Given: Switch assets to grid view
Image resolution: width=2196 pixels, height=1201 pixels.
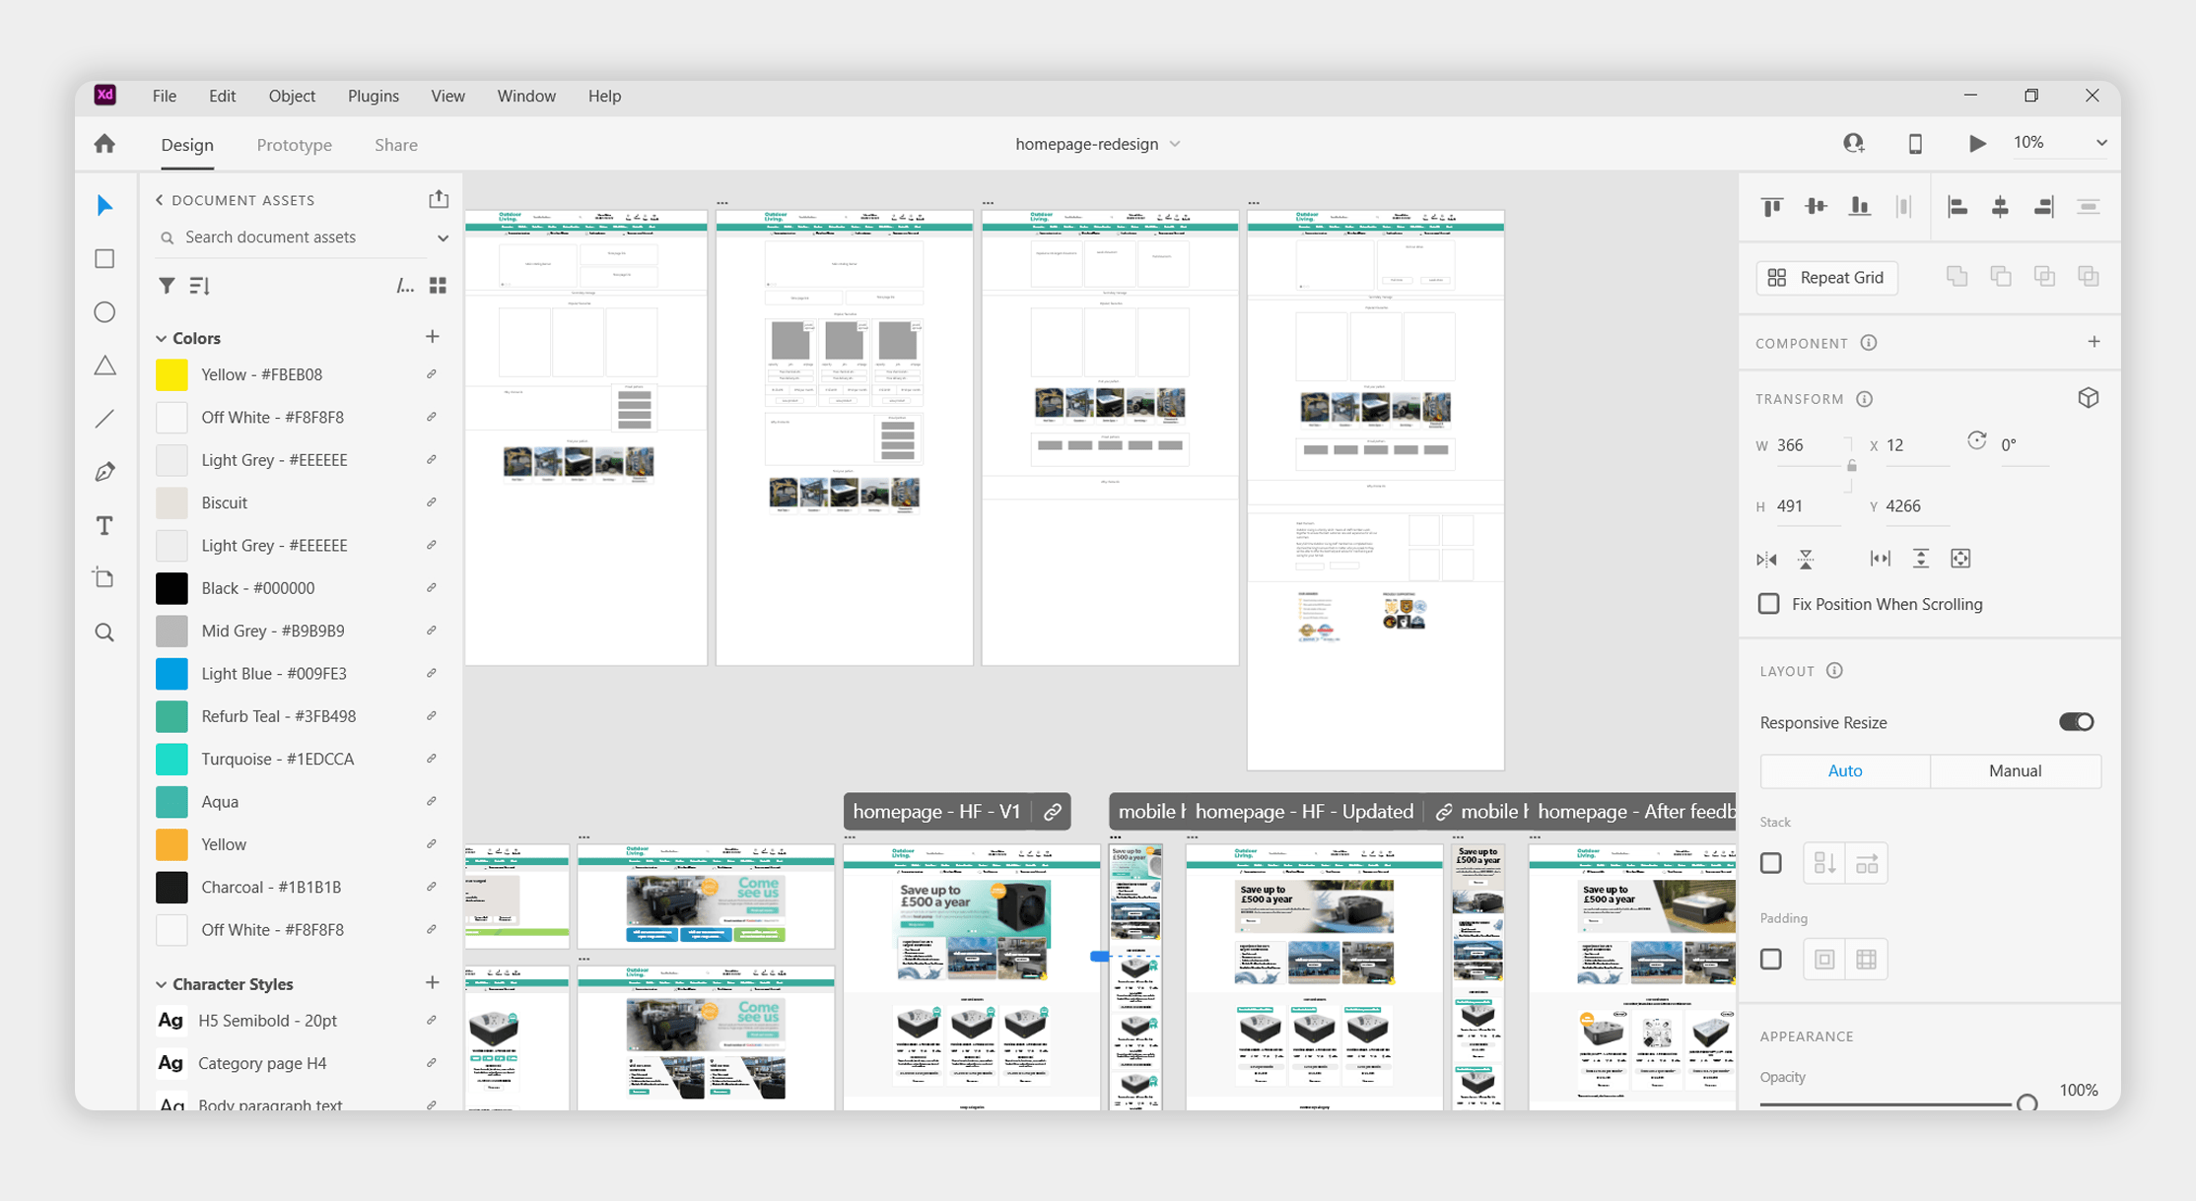Looking at the screenshot, I should click(439, 286).
